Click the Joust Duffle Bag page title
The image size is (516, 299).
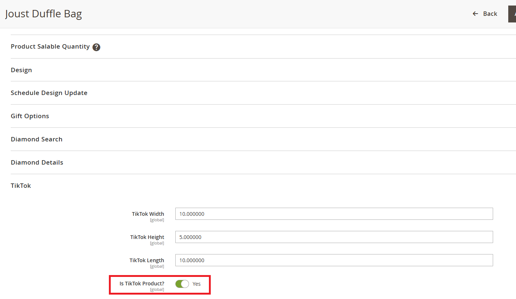[x=44, y=14]
